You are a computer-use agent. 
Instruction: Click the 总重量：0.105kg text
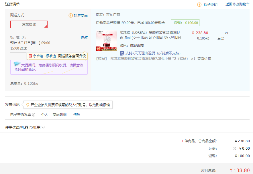click(x=24, y=84)
